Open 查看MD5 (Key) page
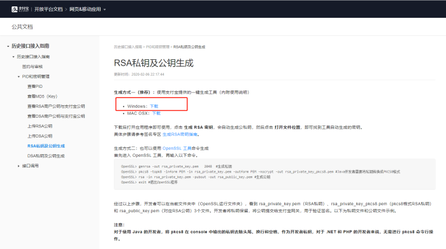The image size is (446, 249). tap(43, 96)
